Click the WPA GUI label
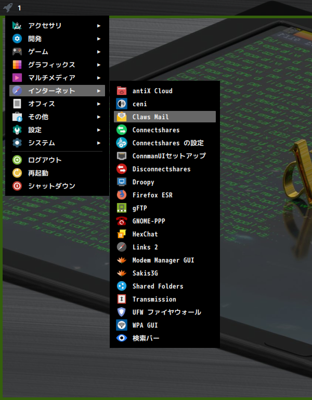 [x=145, y=325]
